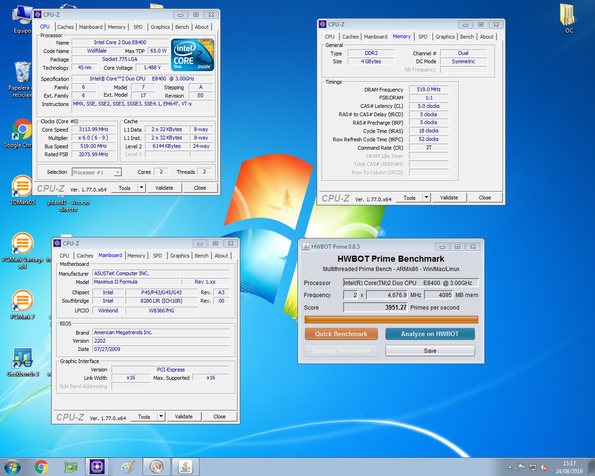
Task: Click title bar icon of CPU-Z CPU window
Action: [x=38, y=14]
